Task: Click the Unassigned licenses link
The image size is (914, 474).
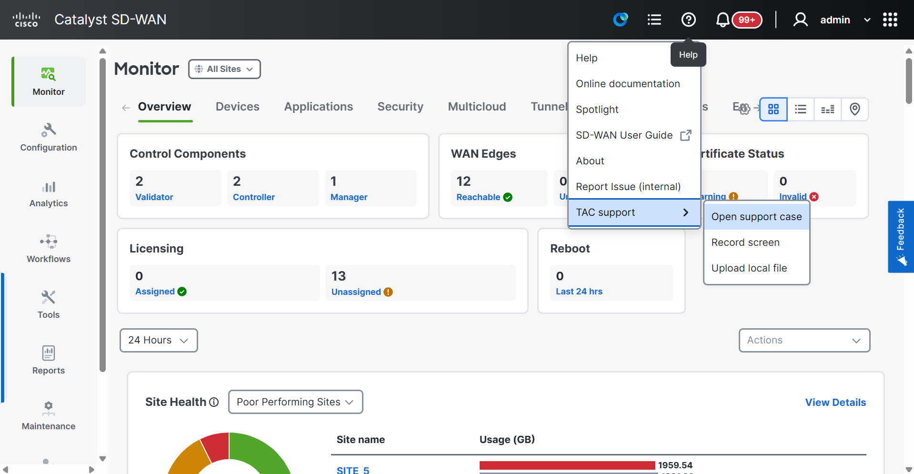Action: [x=356, y=292]
